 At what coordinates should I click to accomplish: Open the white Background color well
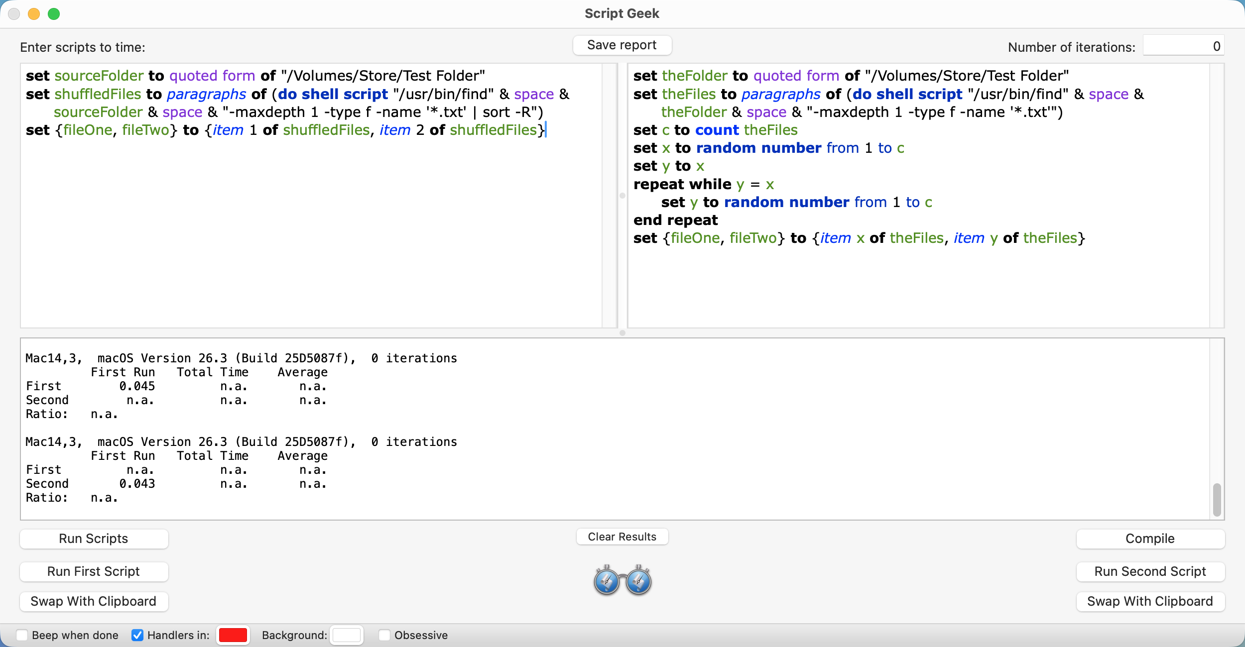point(347,635)
